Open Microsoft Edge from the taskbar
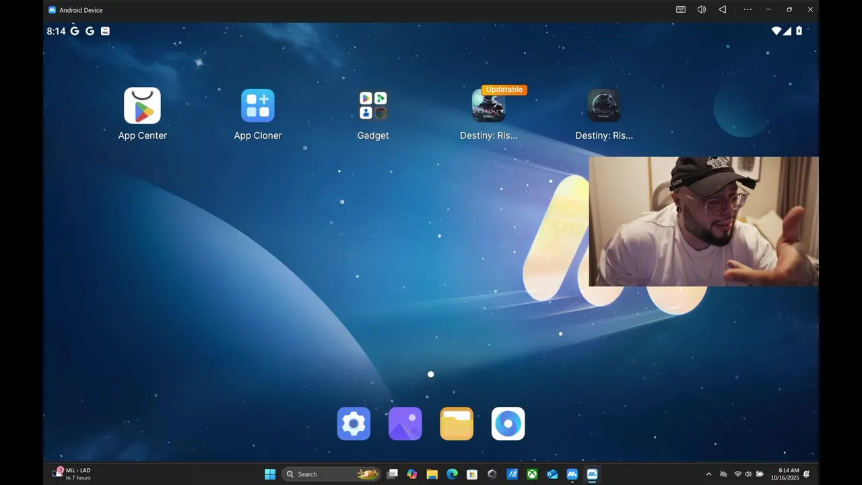The height and width of the screenshot is (485, 862). click(452, 474)
